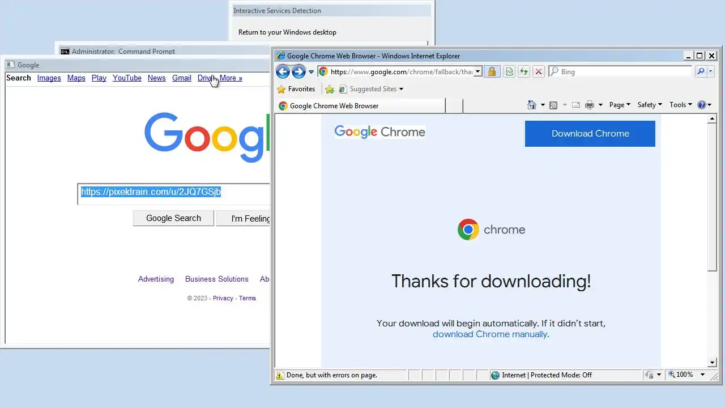Image resolution: width=725 pixels, height=408 pixels.
Task: Click the Command Prompt title bar icon
Action: 65,51
